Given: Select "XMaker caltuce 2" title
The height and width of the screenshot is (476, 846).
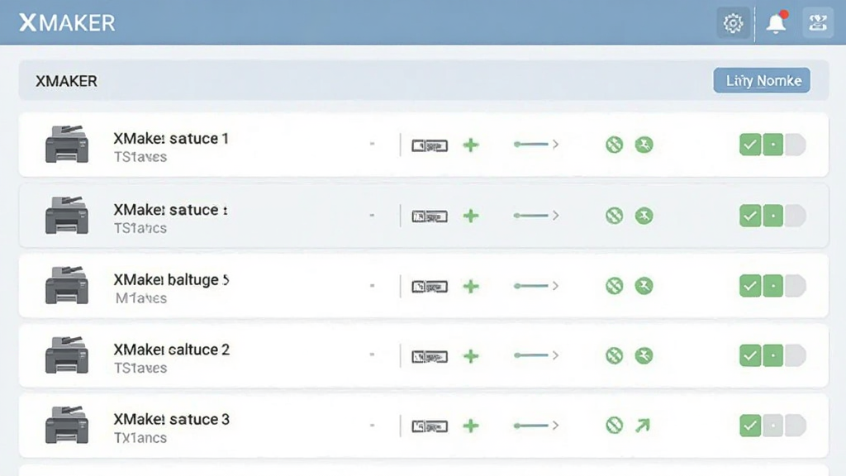Looking at the screenshot, I should [172, 350].
